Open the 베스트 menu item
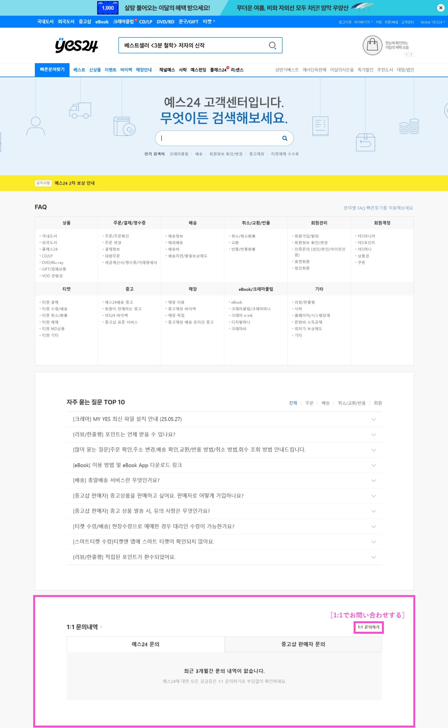The width and height of the screenshot is (448, 728). pos(79,70)
